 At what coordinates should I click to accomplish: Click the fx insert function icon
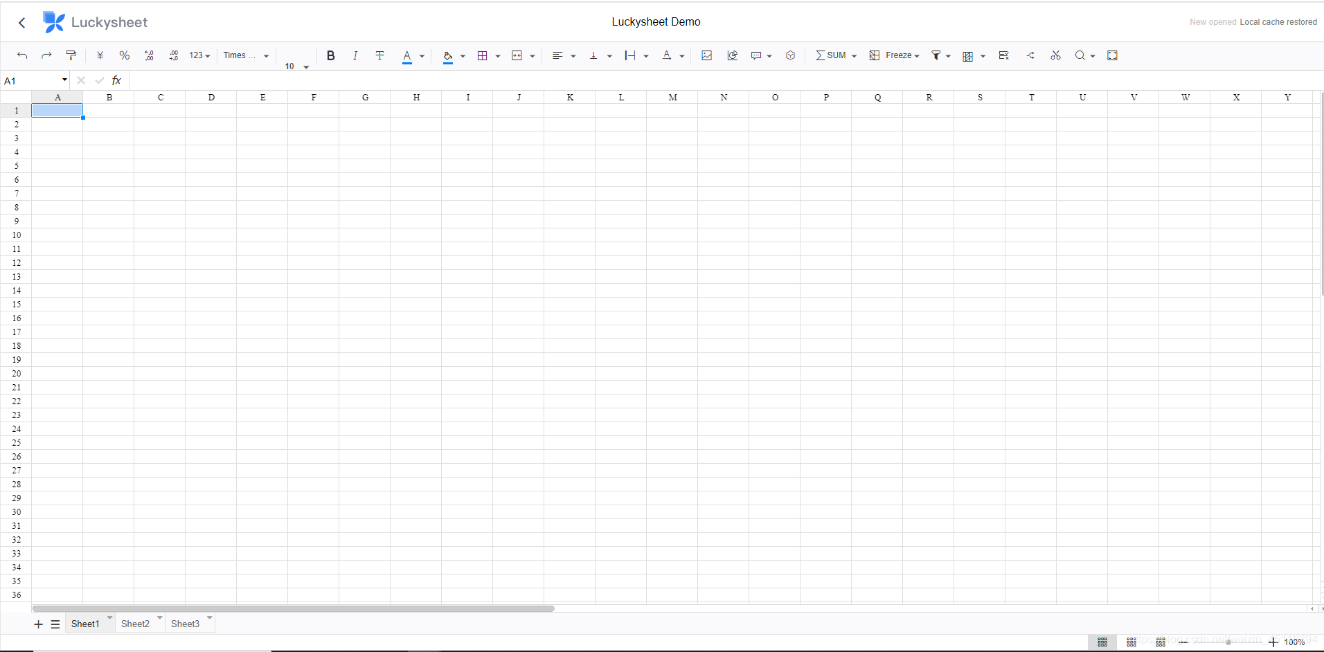116,80
